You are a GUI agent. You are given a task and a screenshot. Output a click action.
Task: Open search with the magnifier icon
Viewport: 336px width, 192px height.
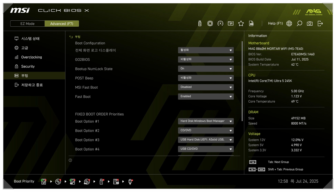pyautogui.click(x=299, y=24)
